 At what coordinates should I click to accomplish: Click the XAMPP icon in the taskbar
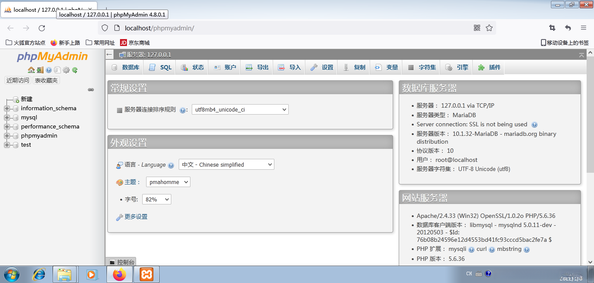pyautogui.click(x=146, y=274)
